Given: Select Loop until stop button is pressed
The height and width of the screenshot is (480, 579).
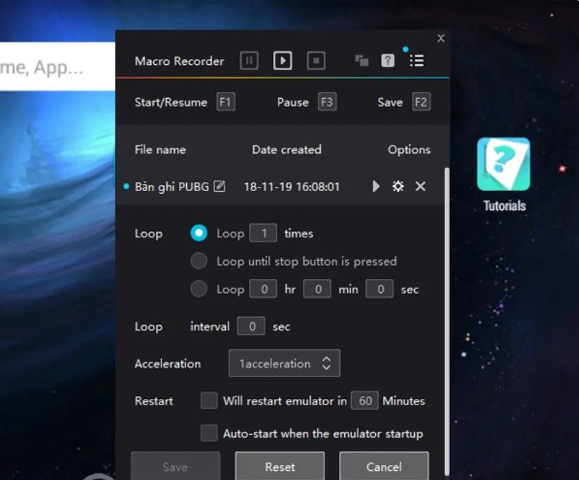Looking at the screenshot, I should 199,261.
